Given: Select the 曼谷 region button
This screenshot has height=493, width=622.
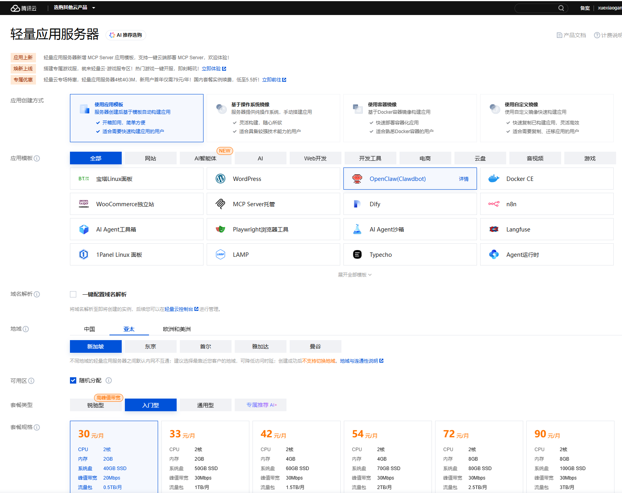Looking at the screenshot, I should pyautogui.click(x=315, y=346).
